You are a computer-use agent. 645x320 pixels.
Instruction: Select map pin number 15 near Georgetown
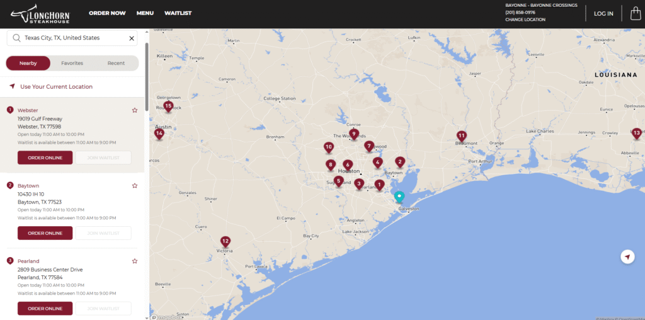[168, 106]
